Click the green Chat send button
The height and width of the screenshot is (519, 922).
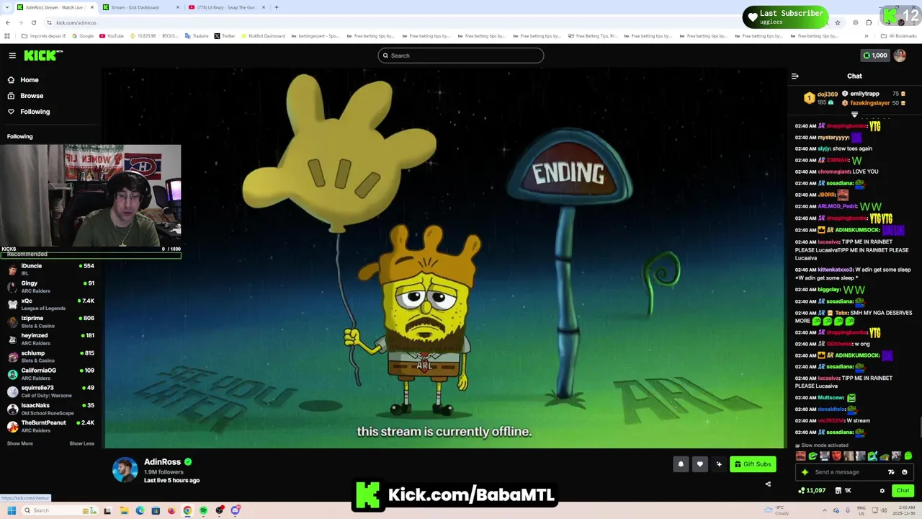point(903,491)
